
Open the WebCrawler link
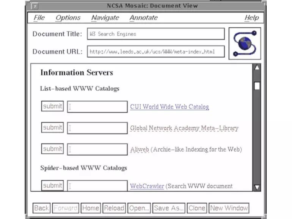pos(147,186)
